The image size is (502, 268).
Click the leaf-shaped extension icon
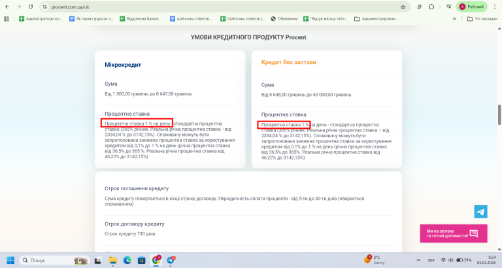click(x=420, y=7)
